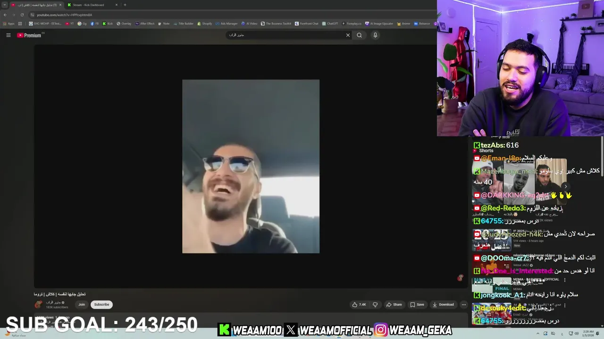Open The Business Toolkit bookmark
The image size is (604, 339).
(277, 24)
